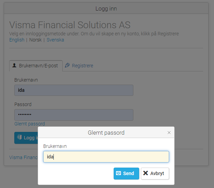This screenshot has height=188, width=214.
Task: Focus the dialog Brukernavn input field
Action: (x=106, y=157)
